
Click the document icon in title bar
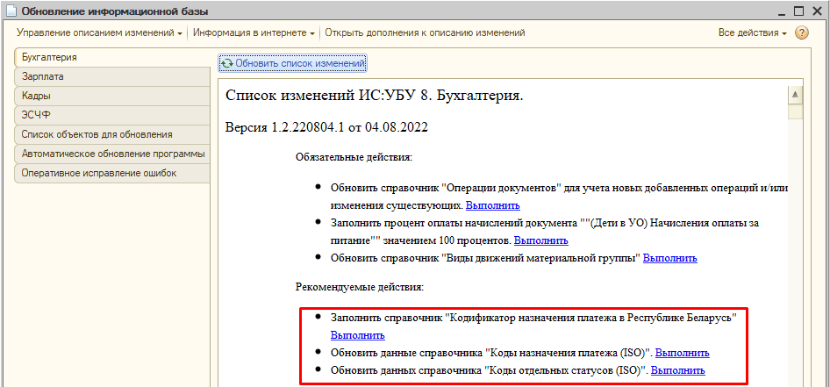coord(11,11)
